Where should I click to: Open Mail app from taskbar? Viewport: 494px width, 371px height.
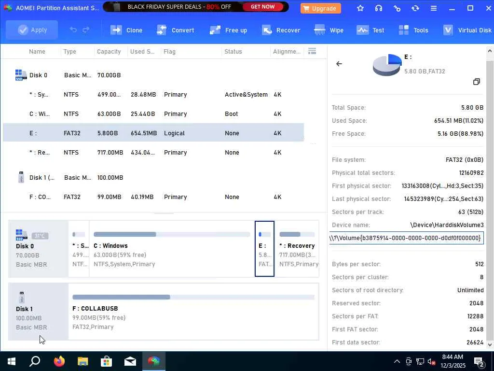point(130,361)
